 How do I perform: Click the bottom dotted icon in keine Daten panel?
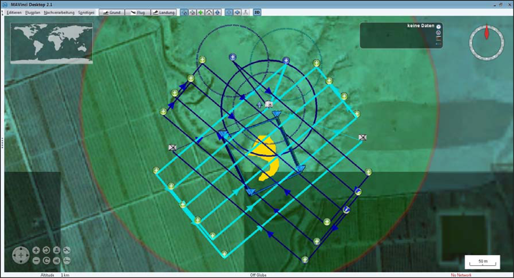click(x=438, y=44)
